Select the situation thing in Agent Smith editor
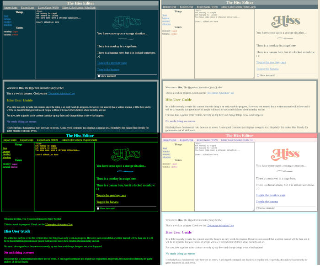 pos(7,157)
